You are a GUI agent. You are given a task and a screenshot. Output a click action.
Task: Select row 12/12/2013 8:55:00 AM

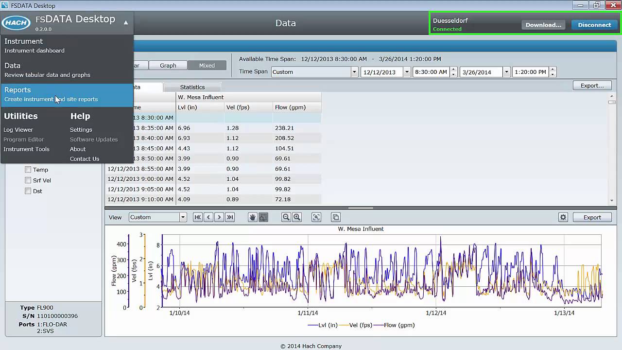point(213,169)
